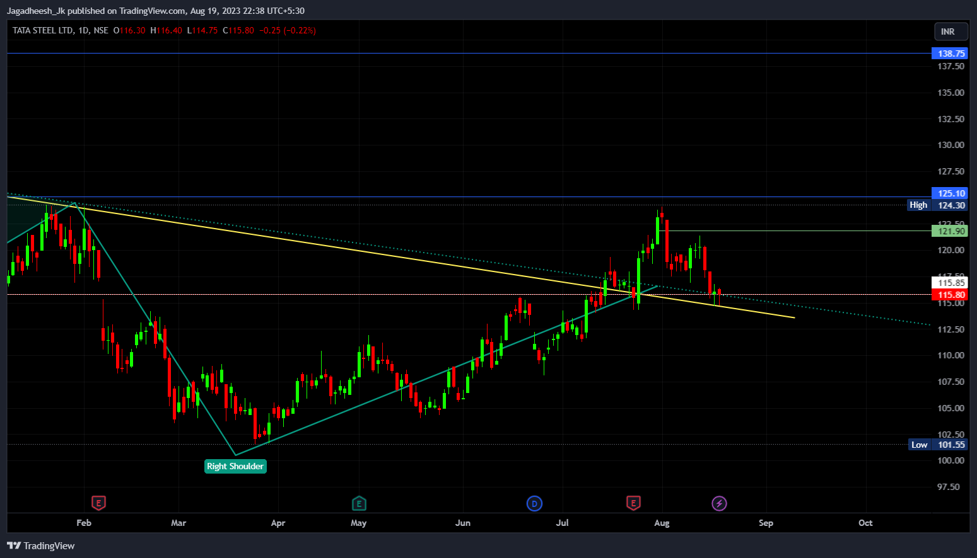
Task: Click the blue dividend marker before Jul
Action: (534, 503)
